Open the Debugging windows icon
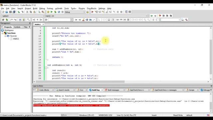The image size is (213, 120). point(126,12)
